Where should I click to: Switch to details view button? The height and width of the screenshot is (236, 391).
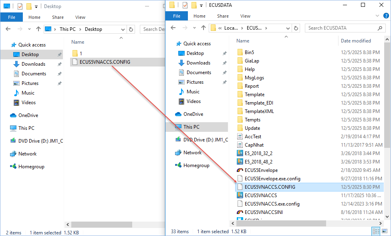pyautogui.click(x=376, y=231)
